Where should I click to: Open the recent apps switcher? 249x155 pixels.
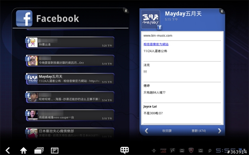coord(39,150)
